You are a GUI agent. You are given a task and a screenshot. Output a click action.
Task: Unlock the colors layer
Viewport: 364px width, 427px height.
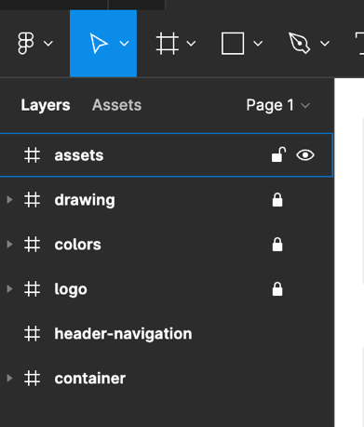point(277,245)
